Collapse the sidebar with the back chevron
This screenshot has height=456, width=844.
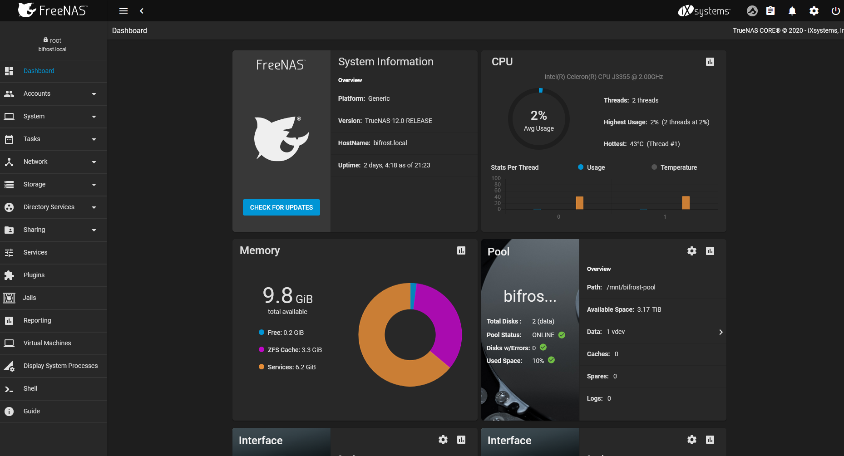pyautogui.click(x=142, y=11)
